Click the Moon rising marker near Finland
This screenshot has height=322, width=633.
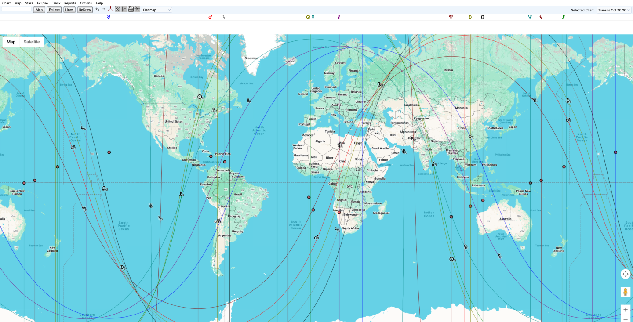381,84
